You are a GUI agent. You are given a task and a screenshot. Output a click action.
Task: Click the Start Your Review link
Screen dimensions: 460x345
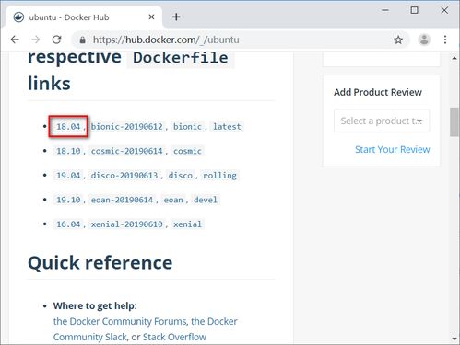pyautogui.click(x=393, y=149)
